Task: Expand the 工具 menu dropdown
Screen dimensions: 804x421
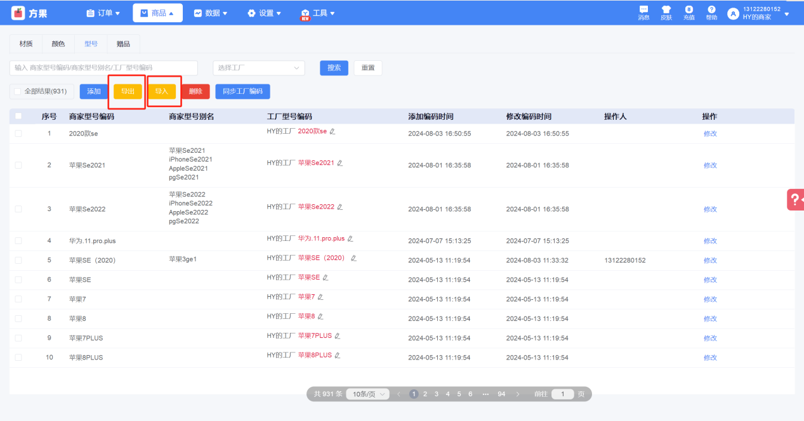Action: coord(318,13)
